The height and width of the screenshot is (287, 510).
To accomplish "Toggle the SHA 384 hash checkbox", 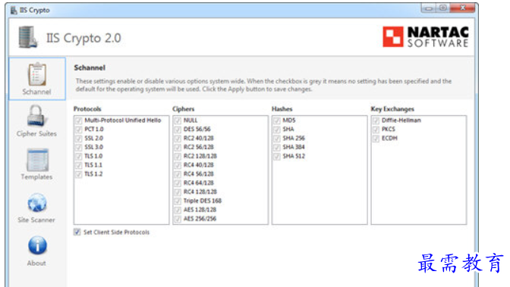I will pos(277,147).
